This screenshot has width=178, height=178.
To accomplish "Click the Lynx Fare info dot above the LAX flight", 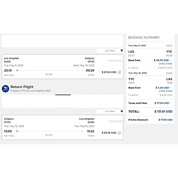I will coord(122,51).
